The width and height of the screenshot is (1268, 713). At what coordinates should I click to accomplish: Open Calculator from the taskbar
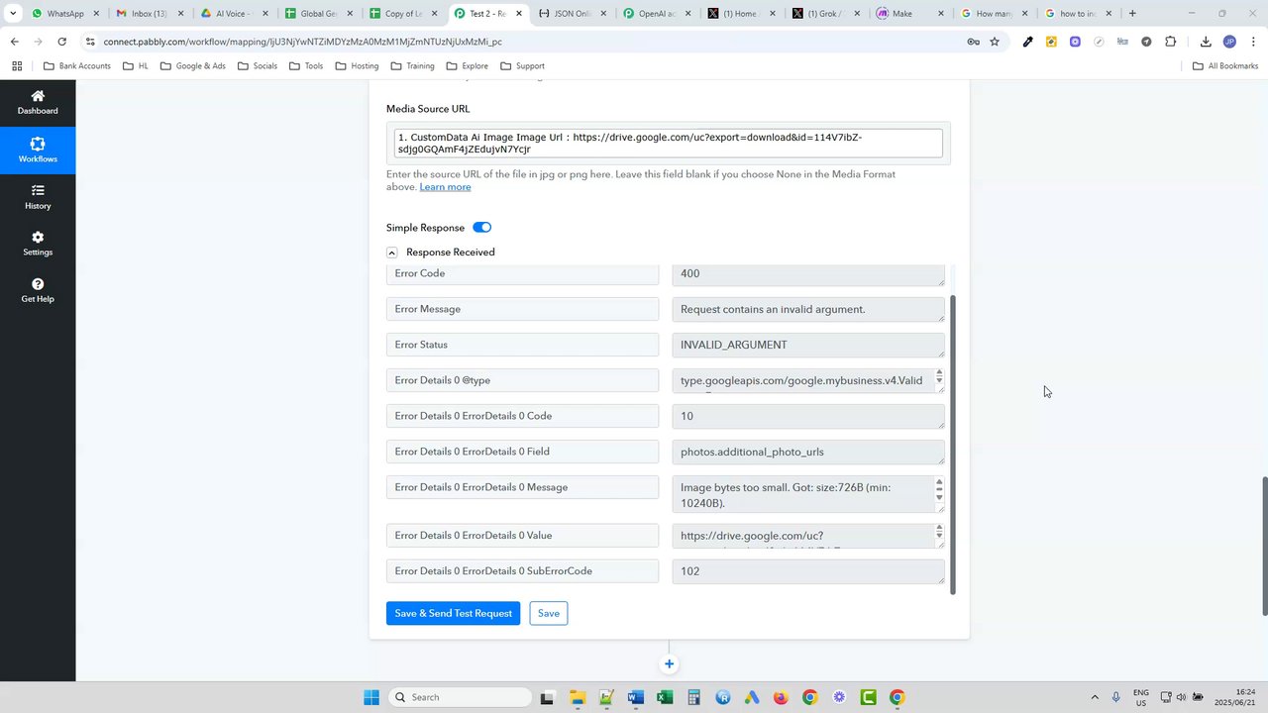[x=693, y=697]
